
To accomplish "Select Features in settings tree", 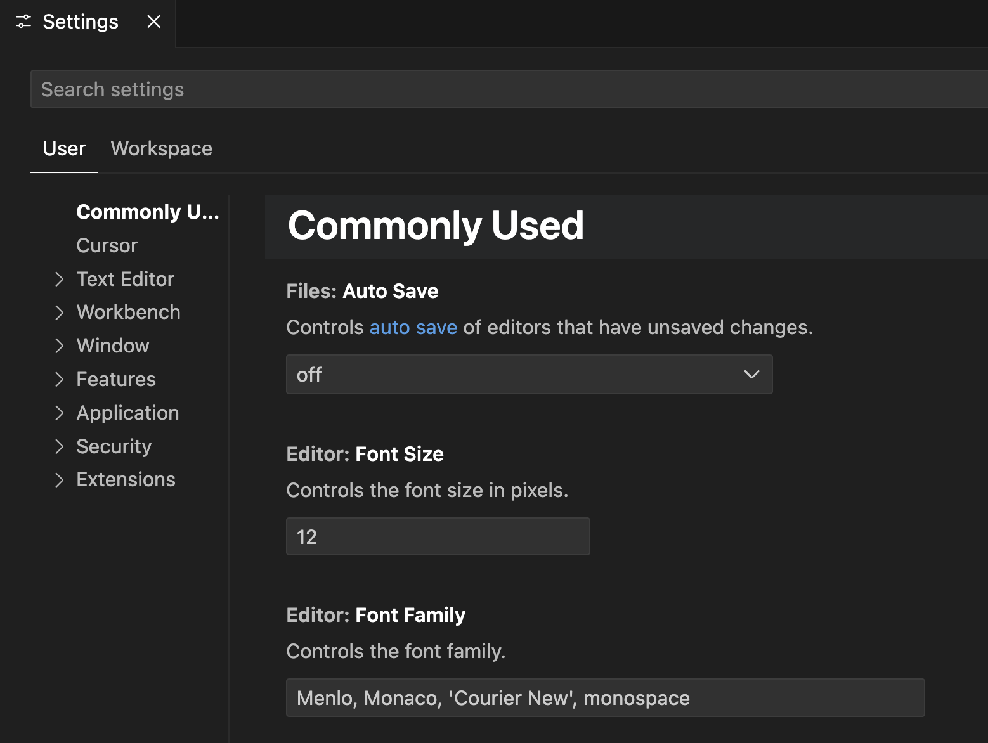I will click(x=116, y=379).
